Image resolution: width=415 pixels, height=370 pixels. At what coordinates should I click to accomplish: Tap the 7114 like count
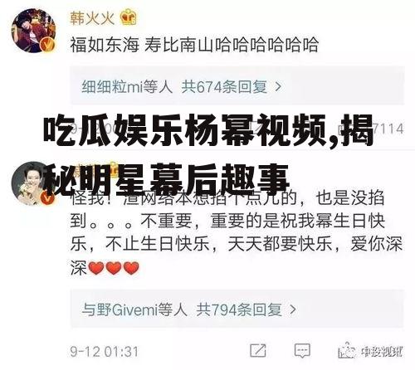click(x=388, y=129)
